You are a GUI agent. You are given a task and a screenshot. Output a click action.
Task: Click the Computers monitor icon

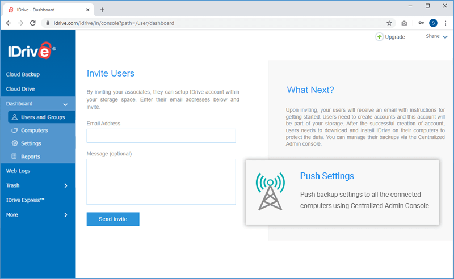point(15,130)
